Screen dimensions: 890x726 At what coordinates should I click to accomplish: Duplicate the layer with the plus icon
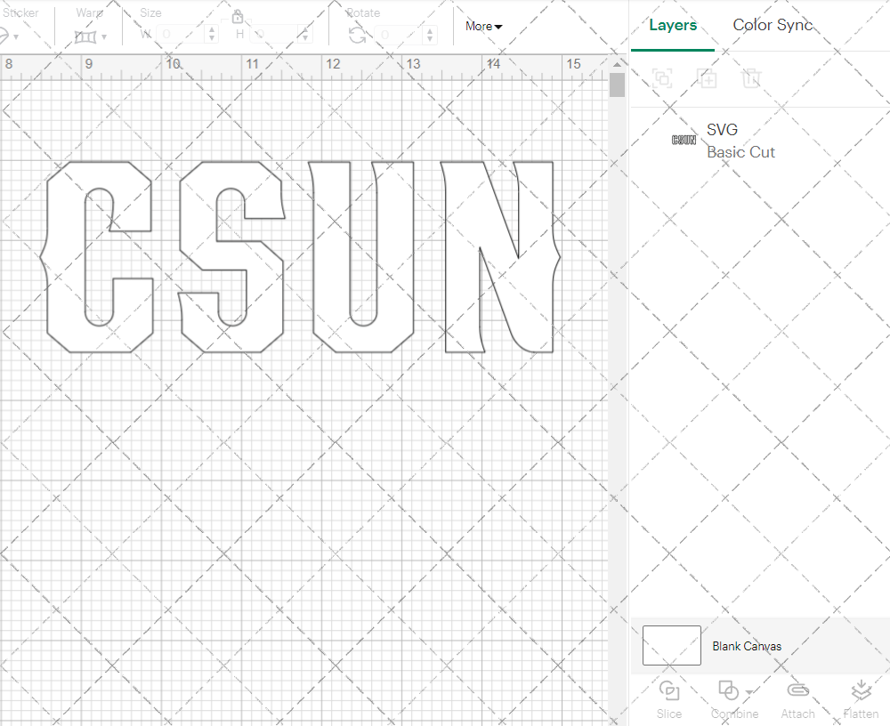708,78
